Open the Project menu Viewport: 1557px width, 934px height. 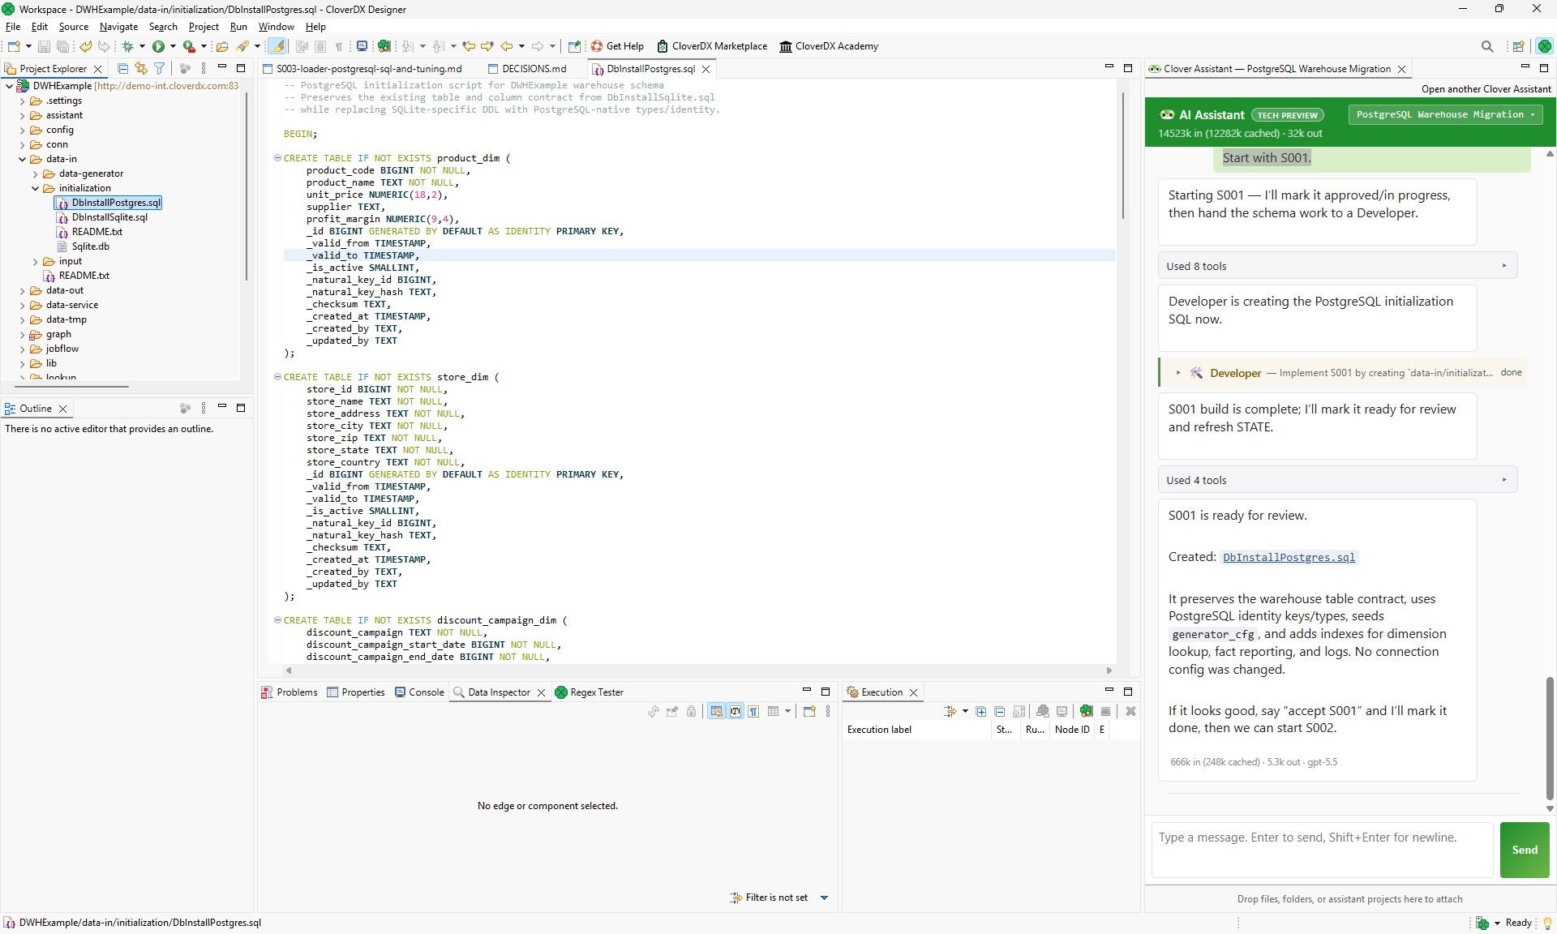coord(204,27)
